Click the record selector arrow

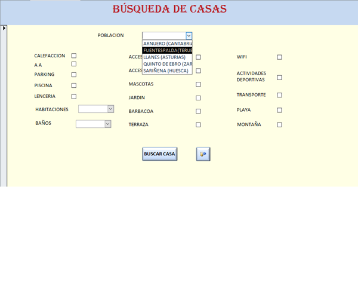4,28
